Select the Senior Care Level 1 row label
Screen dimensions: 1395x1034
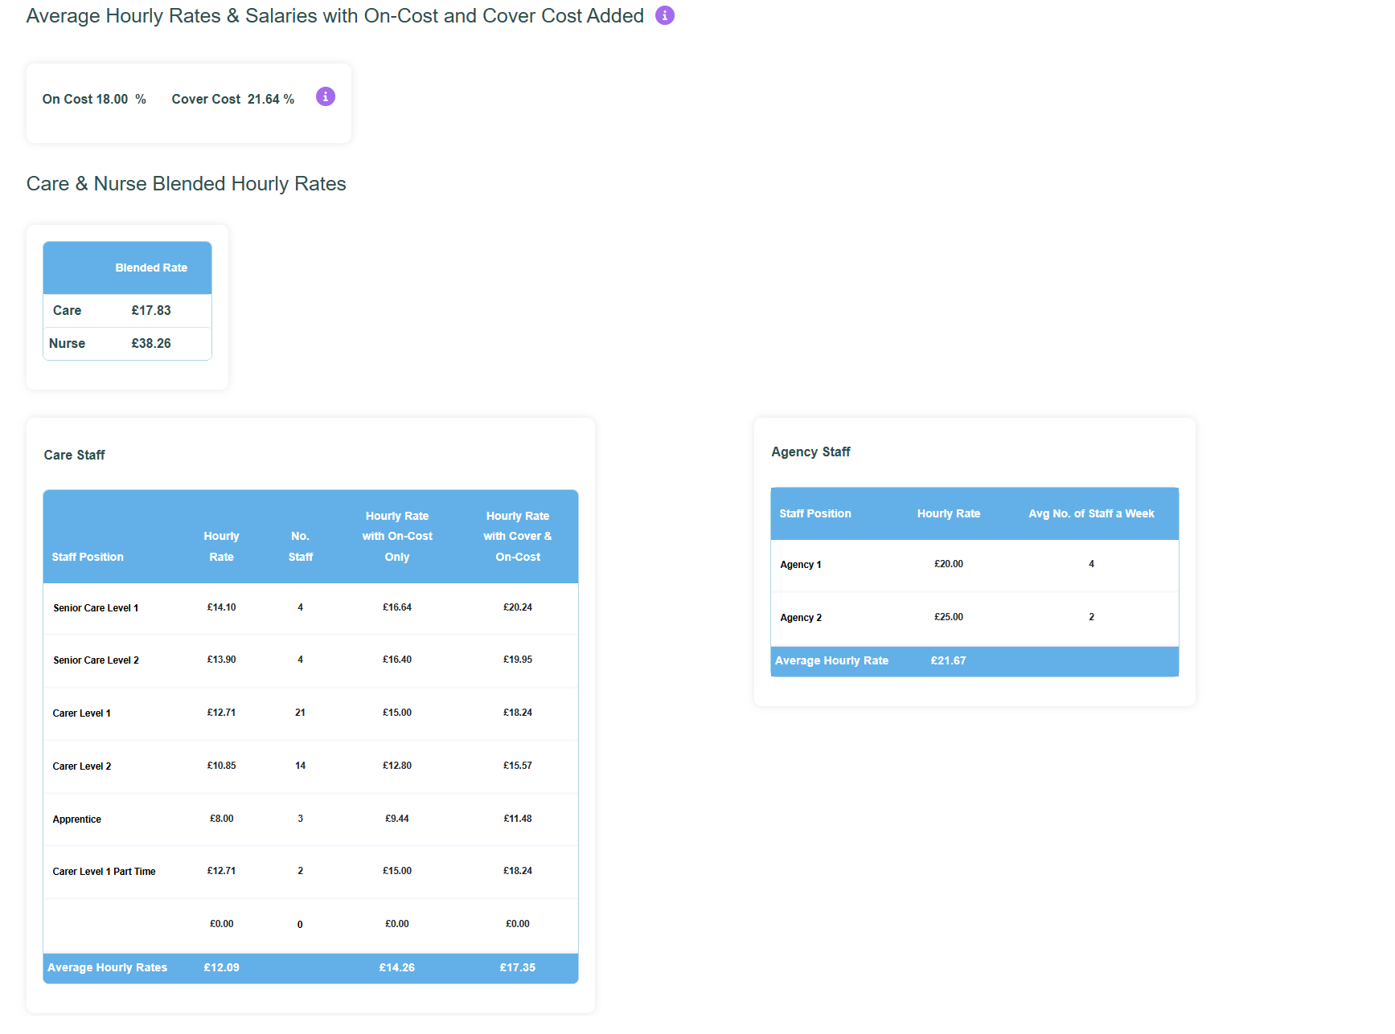(96, 608)
